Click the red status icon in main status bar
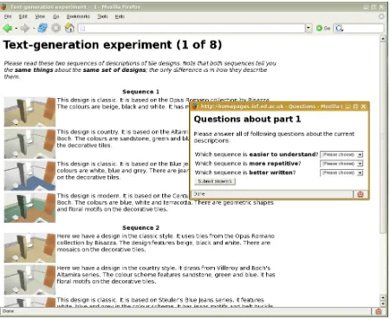 point(379,311)
